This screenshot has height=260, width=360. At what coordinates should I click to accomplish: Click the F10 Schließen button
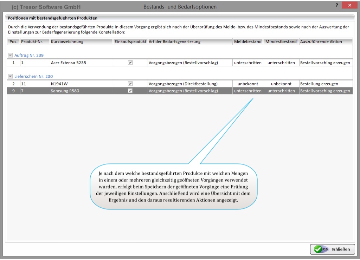pyautogui.click(x=332, y=249)
